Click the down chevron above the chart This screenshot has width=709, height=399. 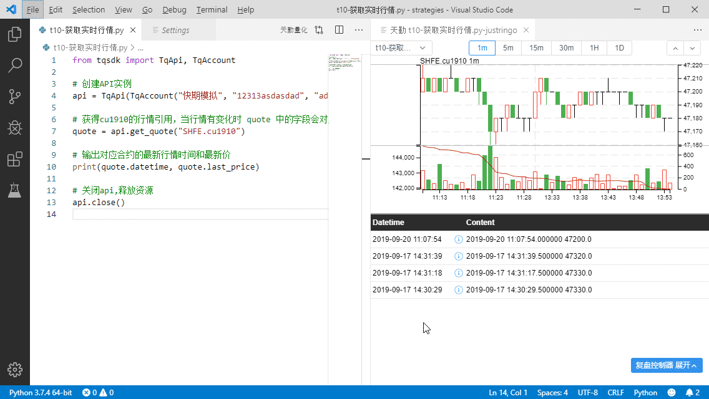point(692,48)
